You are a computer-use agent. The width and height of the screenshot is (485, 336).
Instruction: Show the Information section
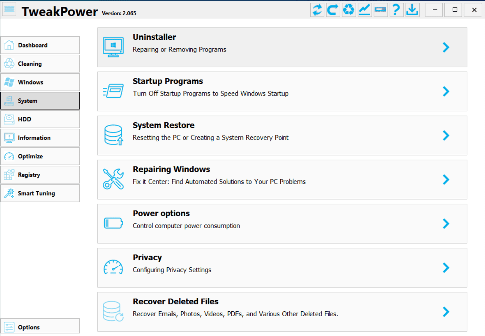coord(40,138)
